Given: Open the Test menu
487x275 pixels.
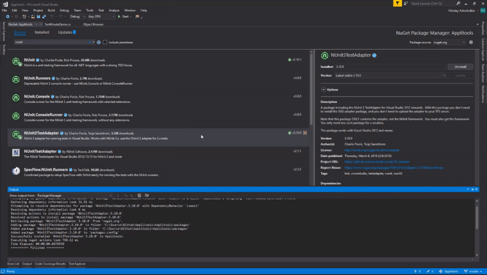Looking at the screenshot, I should click(x=101, y=10).
